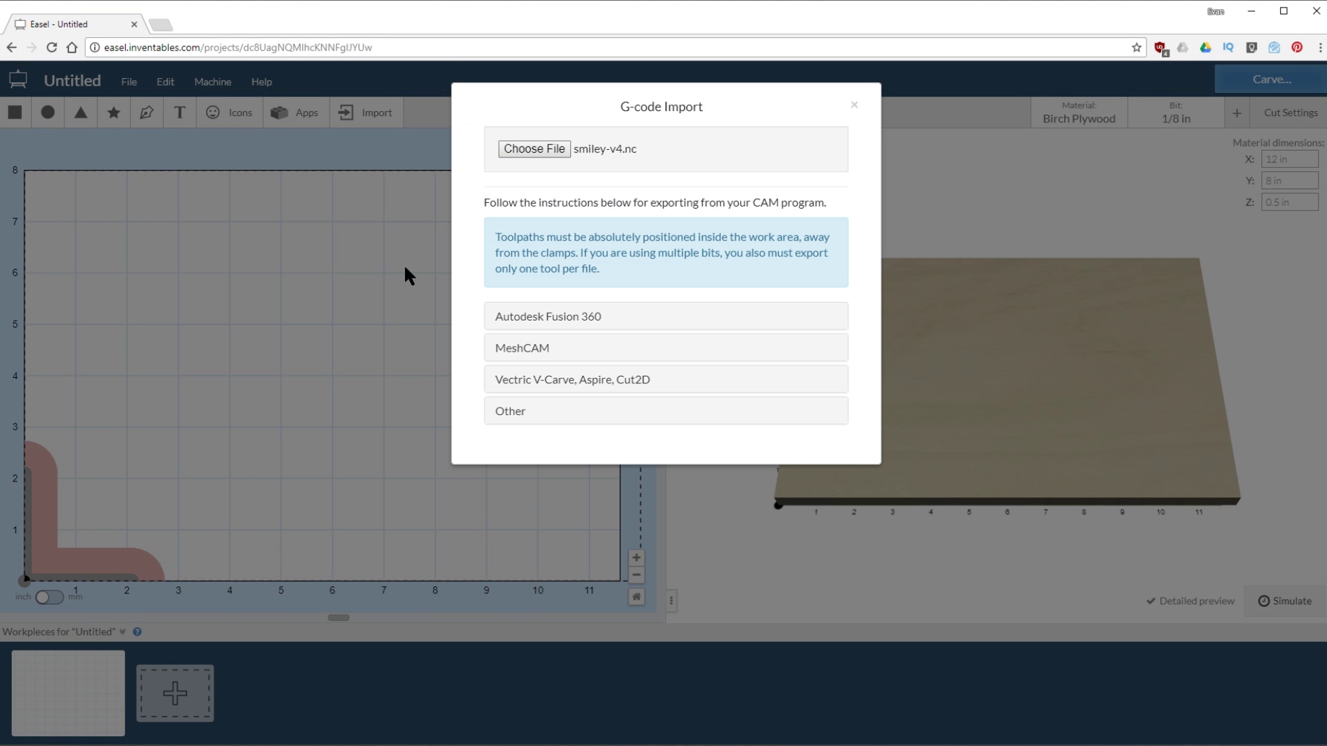Open the Machine menu
This screenshot has height=746, width=1327.
[x=212, y=81]
